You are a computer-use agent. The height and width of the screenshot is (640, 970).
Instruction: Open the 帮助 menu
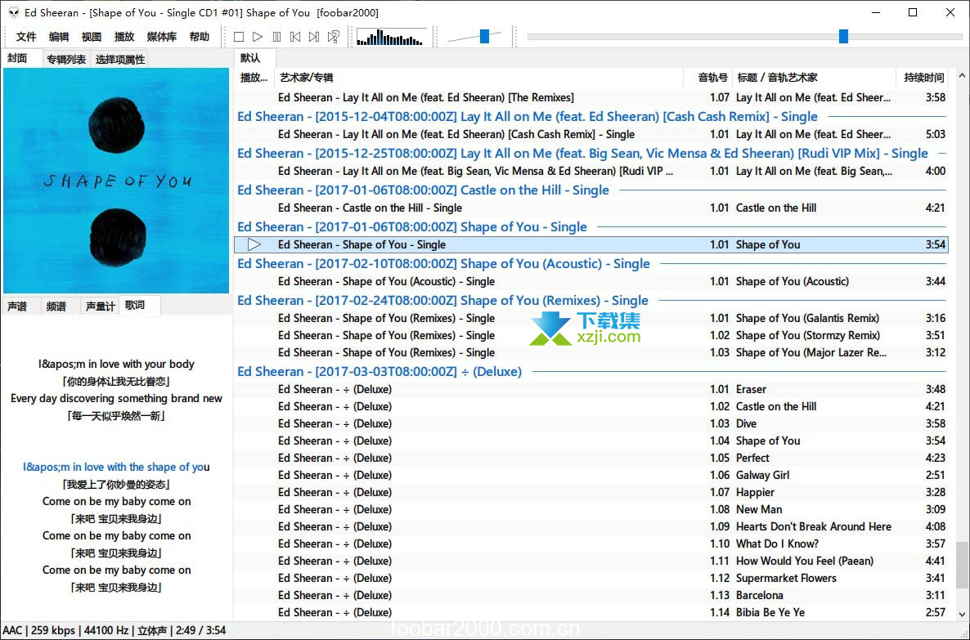pos(200,37)
